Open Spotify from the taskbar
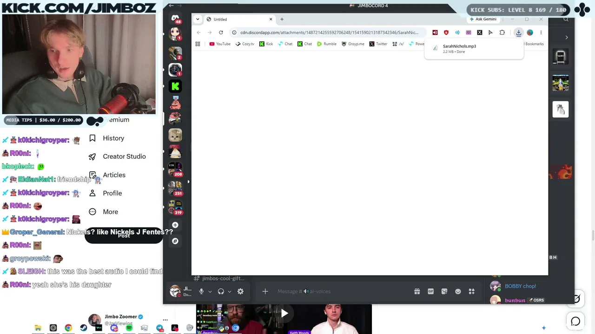This screenshot has height=334, width=595. [x=129, y=328]
